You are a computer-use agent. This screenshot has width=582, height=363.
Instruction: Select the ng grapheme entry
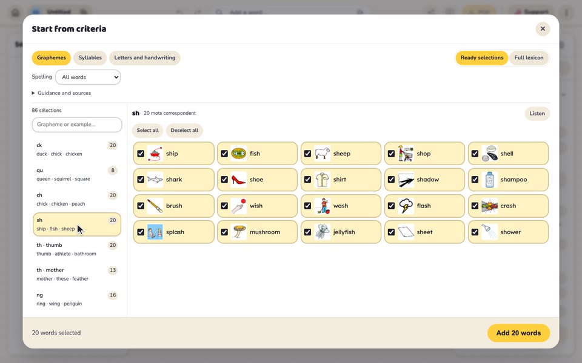[x=77, y=299]
